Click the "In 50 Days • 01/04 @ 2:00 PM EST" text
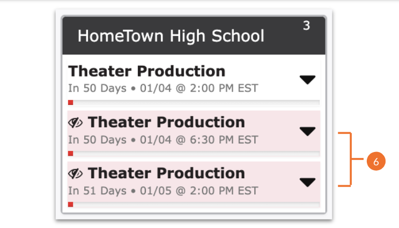399x228 pixels. click(x=163, y=88)
